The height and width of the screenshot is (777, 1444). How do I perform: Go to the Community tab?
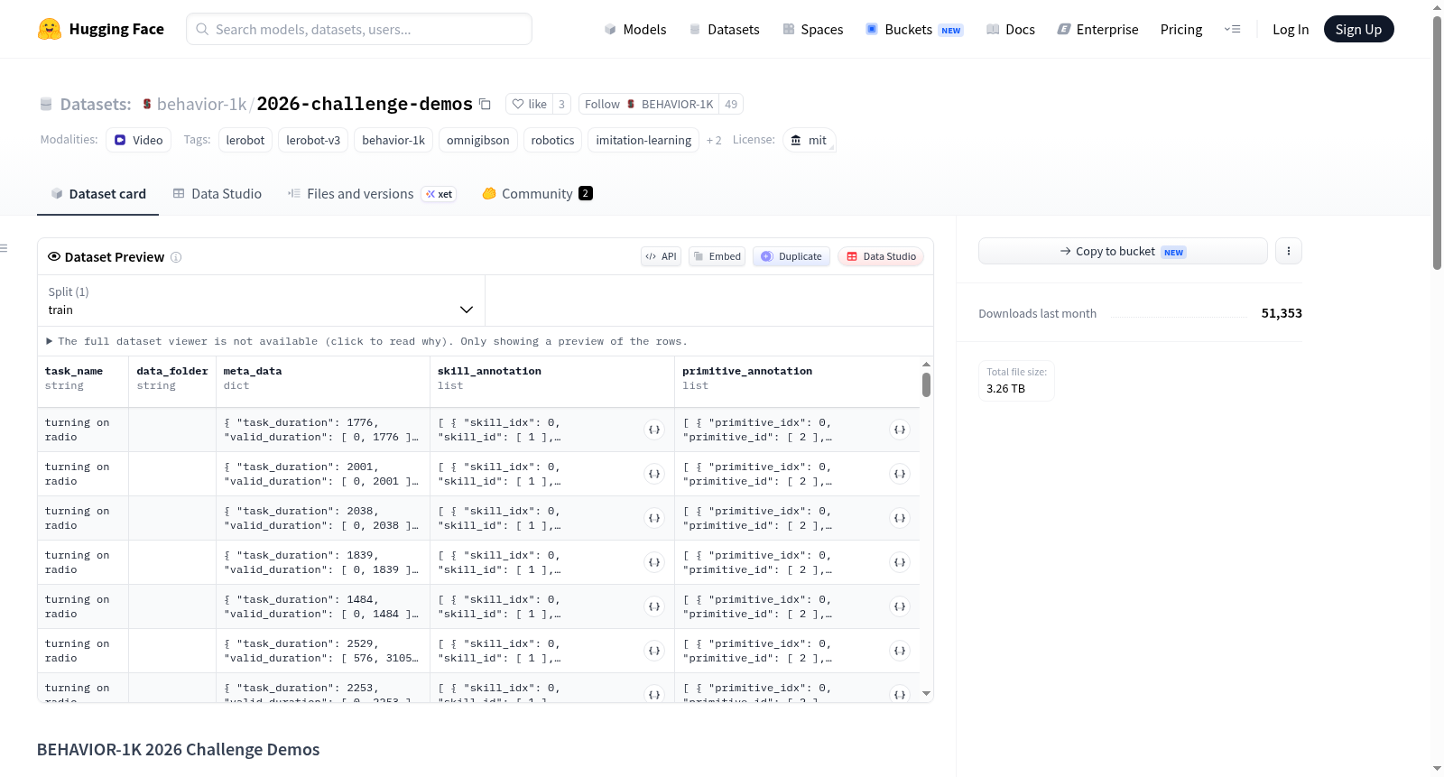538,193
